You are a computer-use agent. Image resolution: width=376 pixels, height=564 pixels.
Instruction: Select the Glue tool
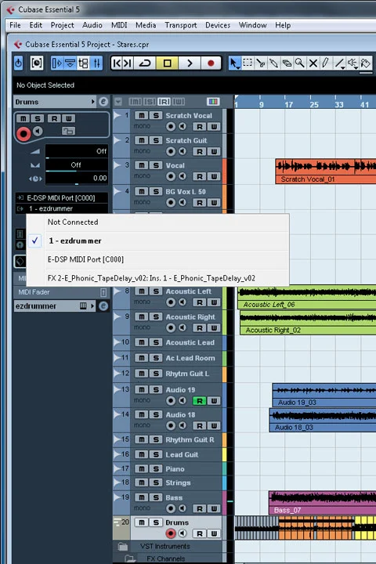pyautogui.click(x=273, y=63)
